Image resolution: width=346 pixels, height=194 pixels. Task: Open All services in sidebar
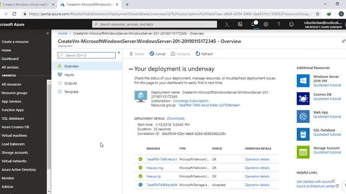[x=10, y=67]
